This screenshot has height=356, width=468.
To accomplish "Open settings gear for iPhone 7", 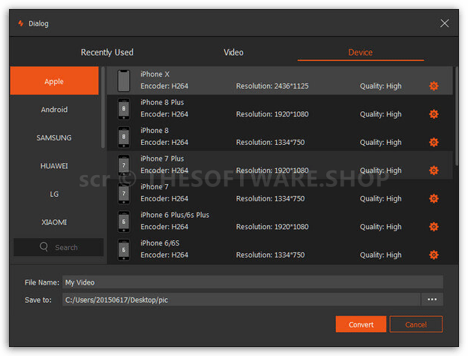I will (433, 198).
